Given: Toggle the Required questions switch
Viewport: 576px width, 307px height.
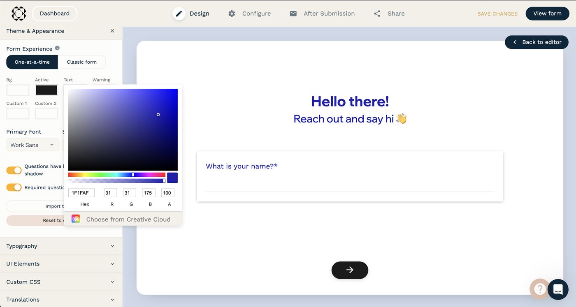Looking at the screenshot, I should point(14,187).
